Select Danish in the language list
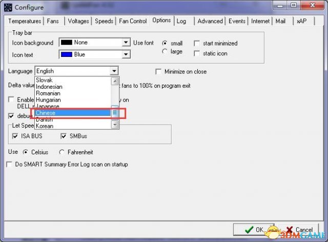This screenshot has height=242, width=328. 73,119
